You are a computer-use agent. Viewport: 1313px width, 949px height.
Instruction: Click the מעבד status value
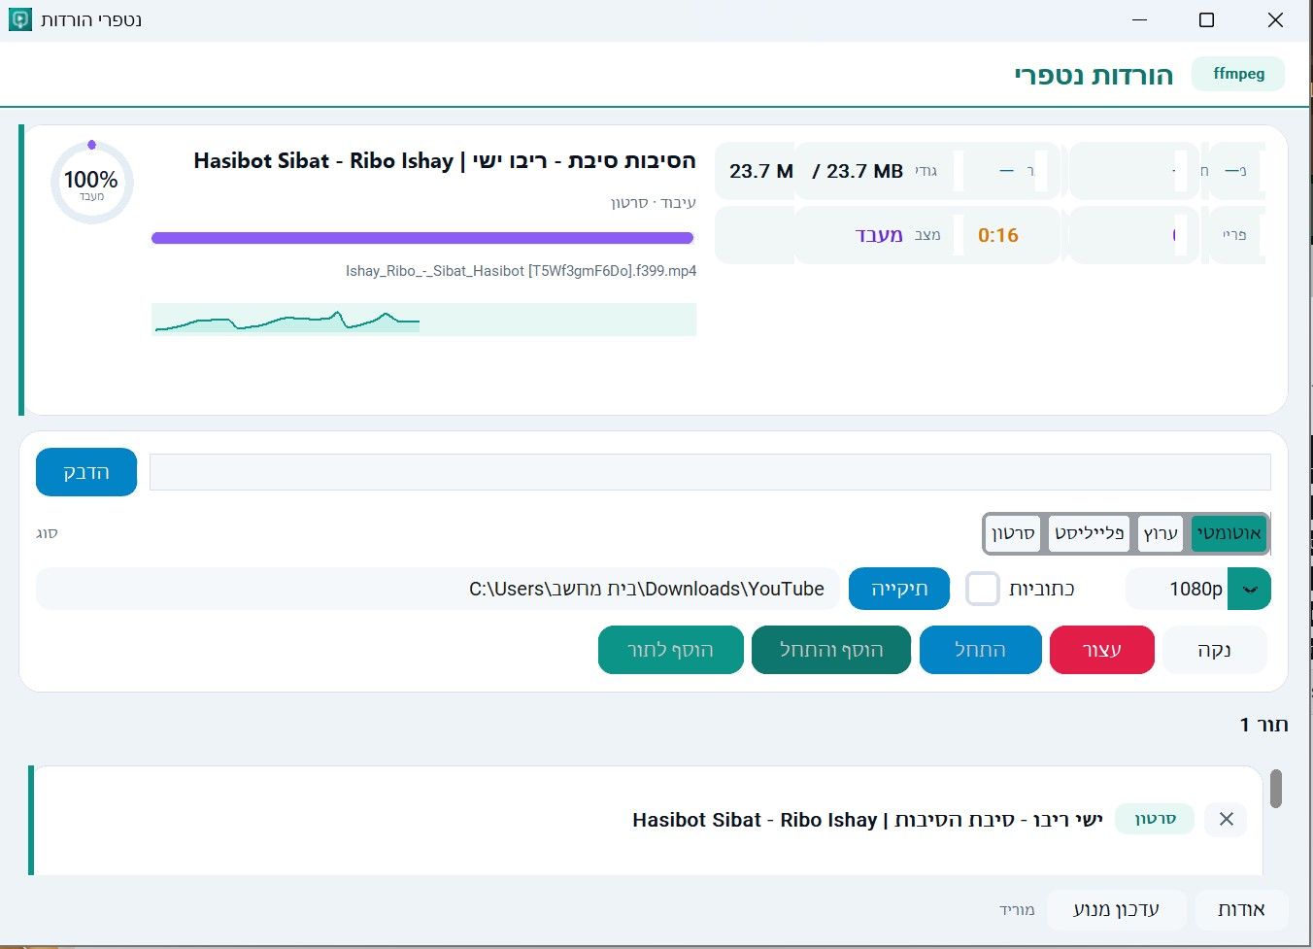tap(879, 235)
